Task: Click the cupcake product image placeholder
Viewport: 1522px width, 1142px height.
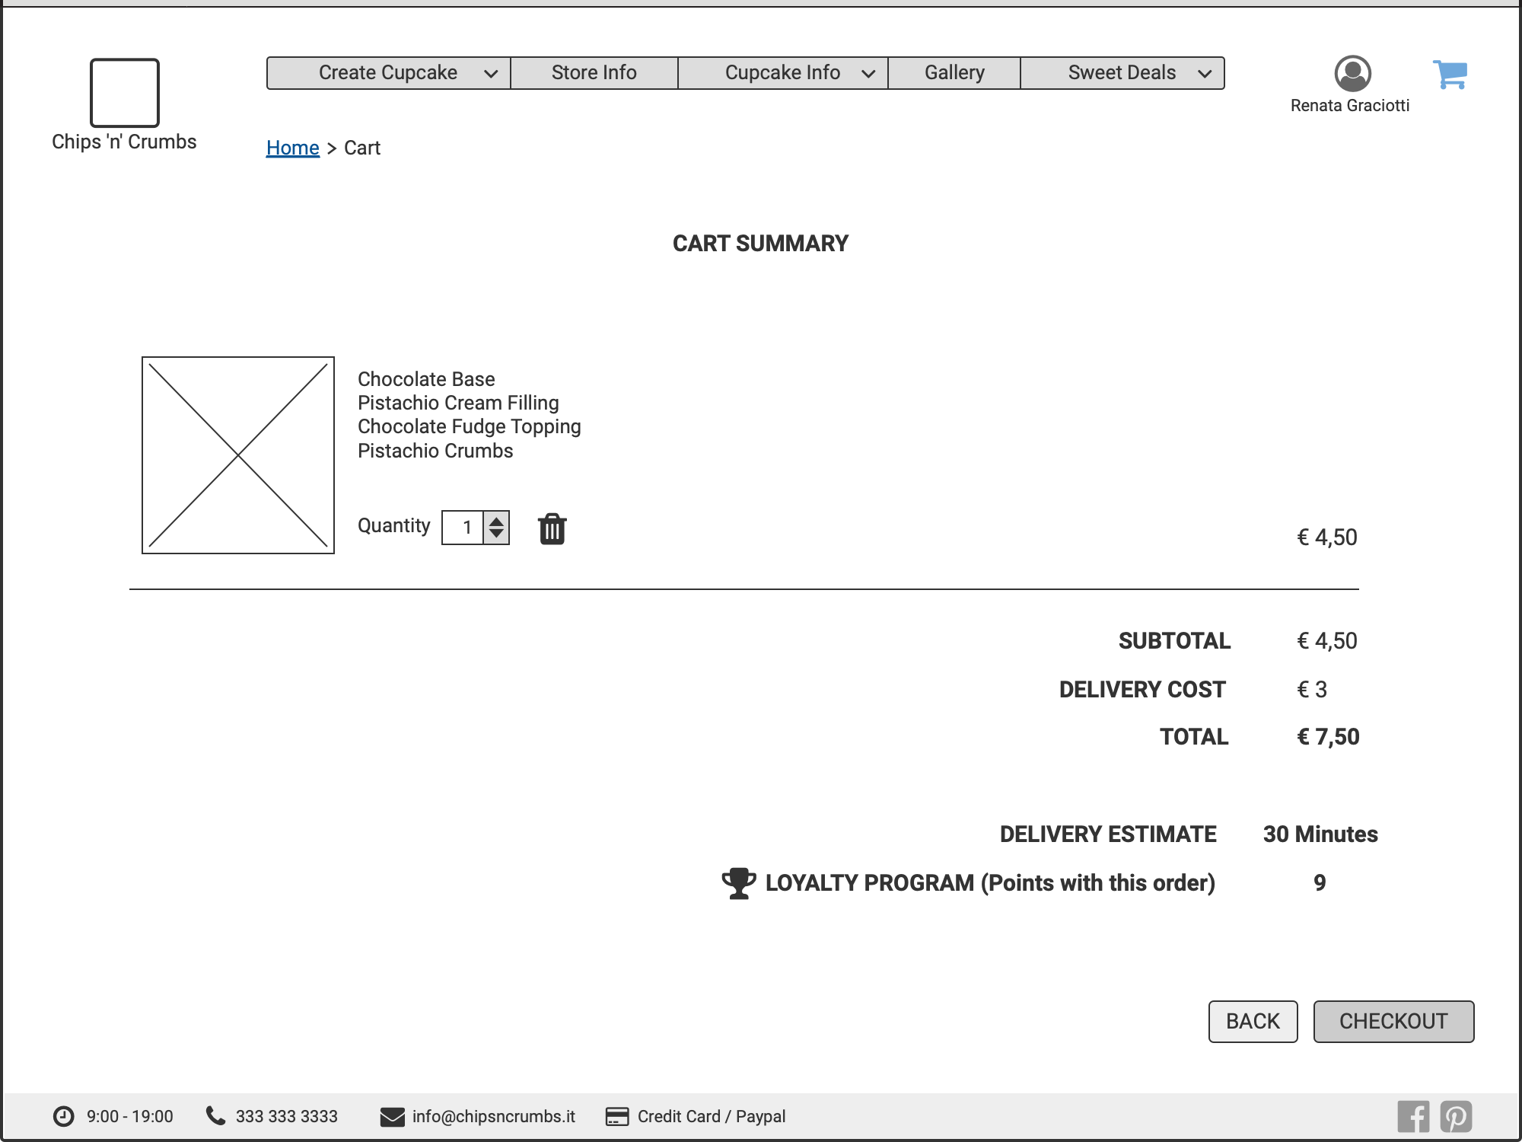Action: 238,455
